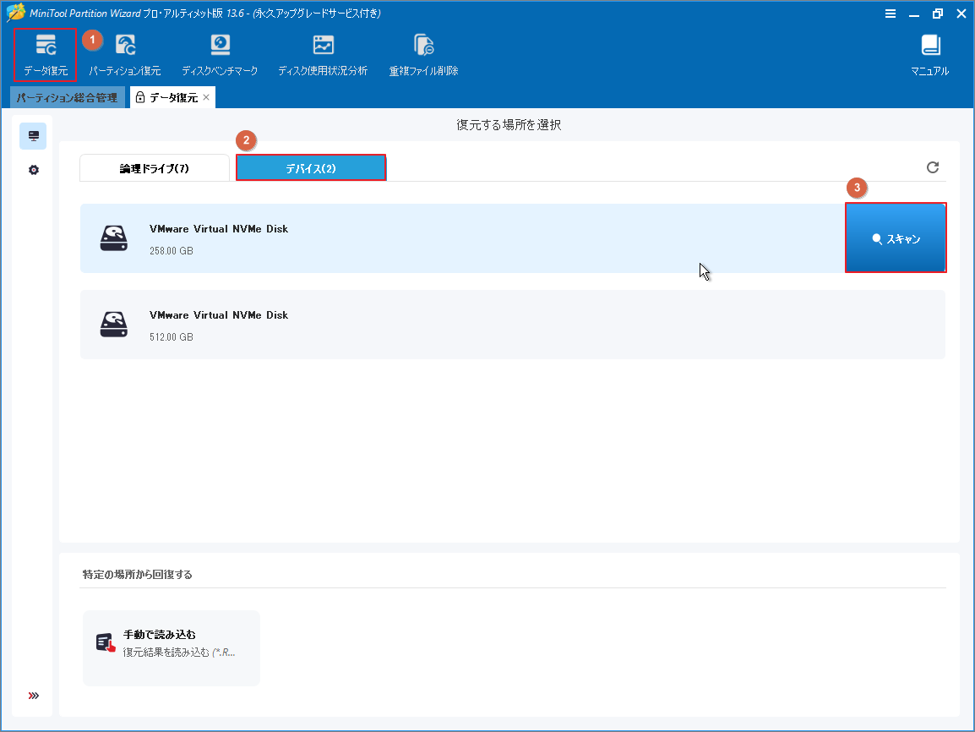Select the 512.00 GB VMware NVMe disk
Viewport: 975px width, 732px height.
click(513, 325)
